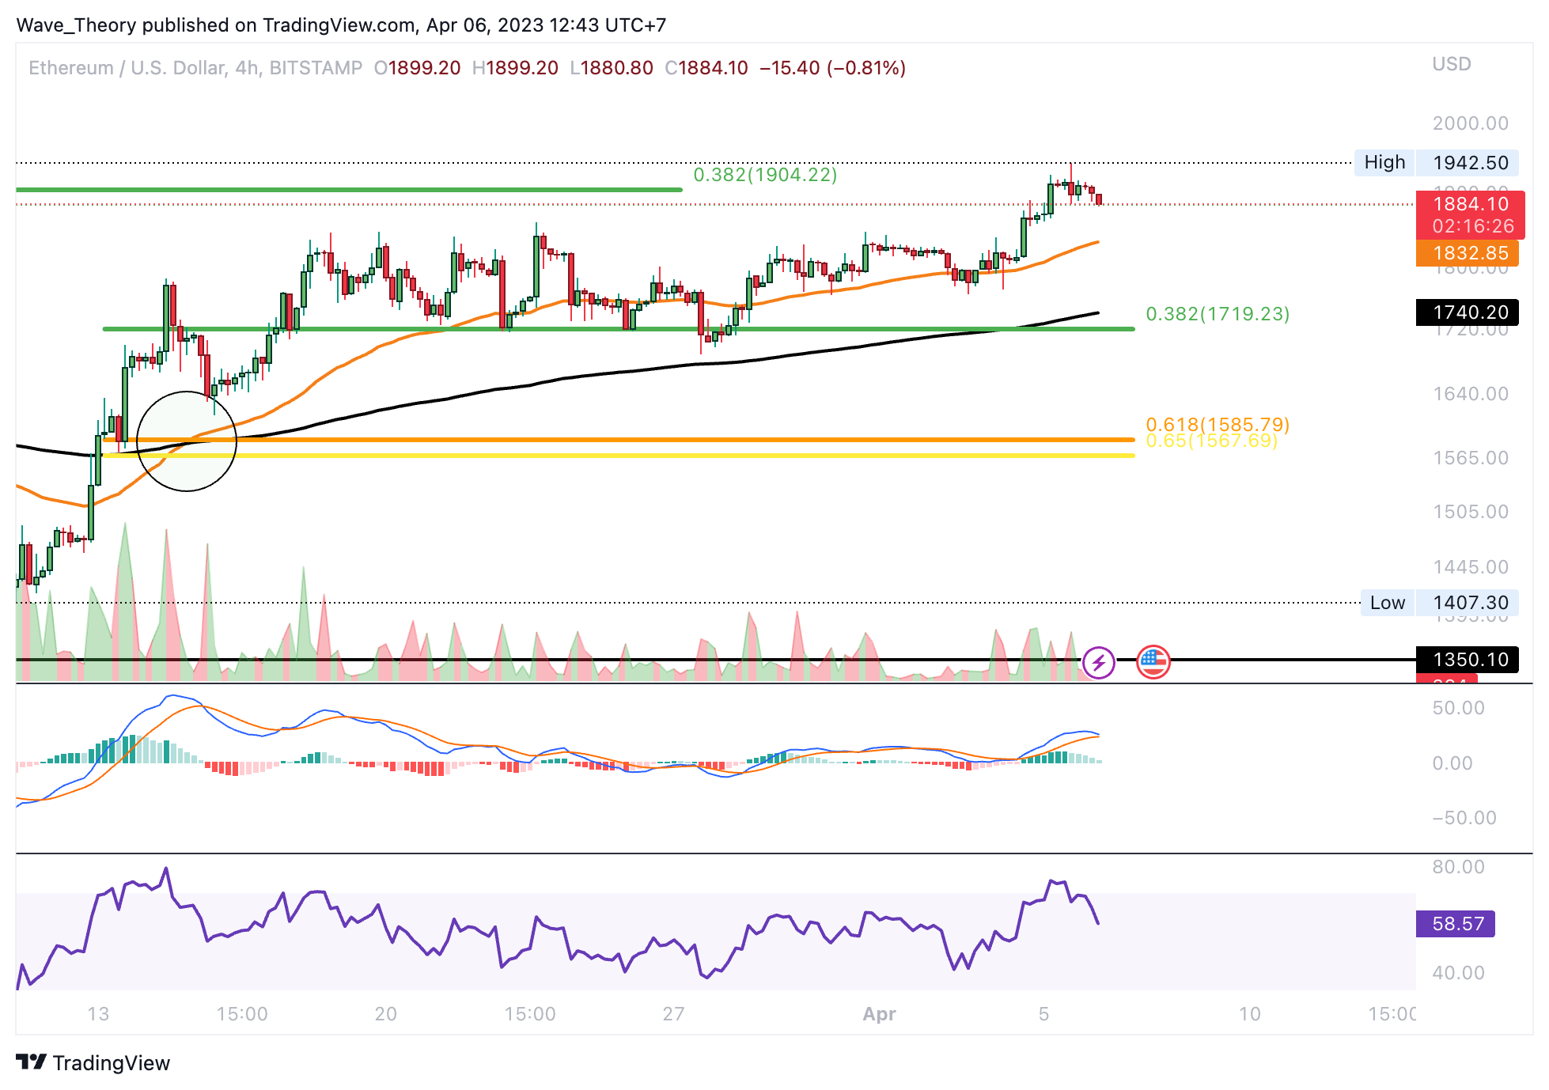The width and height of the screenshot is (1549, 1090).
Task: Click the Apr marker on time axis
Action: [879, 1014]
